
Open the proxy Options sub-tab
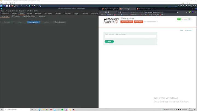[x=42, y=16]
